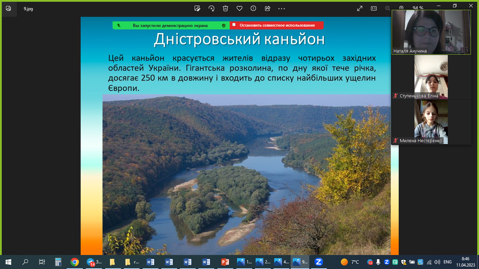Click the zoom out magnifier

387,8
